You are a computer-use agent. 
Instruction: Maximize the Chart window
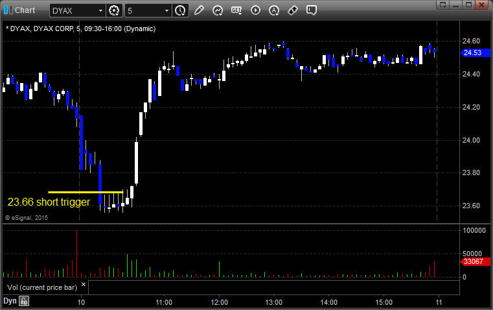pyautogui.click(x=468, y=5)
